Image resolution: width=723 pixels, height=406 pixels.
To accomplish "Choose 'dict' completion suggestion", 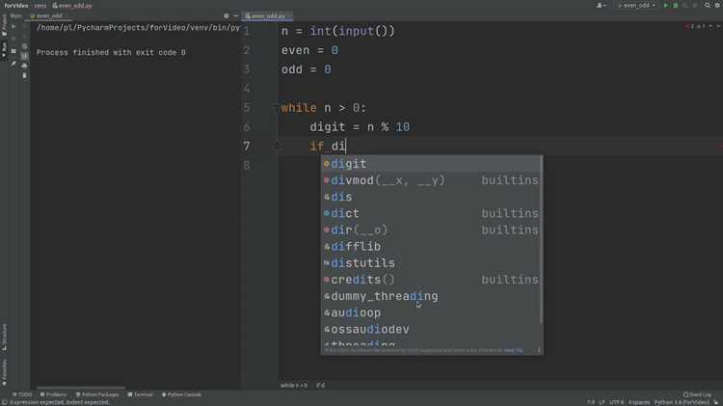I will coord(432,214).
